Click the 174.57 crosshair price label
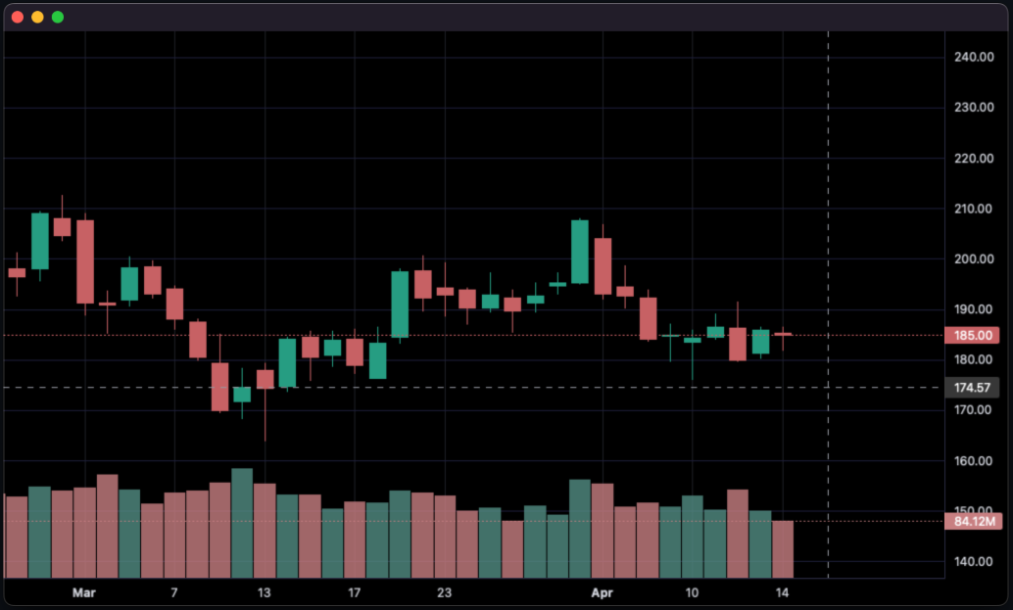Image resolution: width=1013 pixels, height=610 pixels. pos(972,388)
